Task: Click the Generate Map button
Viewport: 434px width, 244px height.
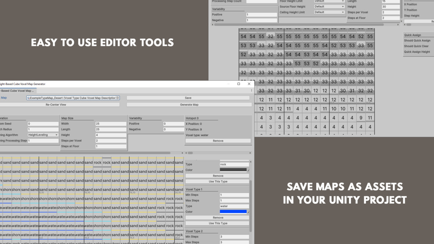Action: coord(189,105)
